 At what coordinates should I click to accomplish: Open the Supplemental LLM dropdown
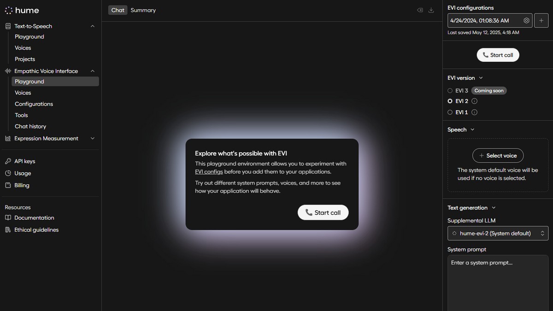498,233
